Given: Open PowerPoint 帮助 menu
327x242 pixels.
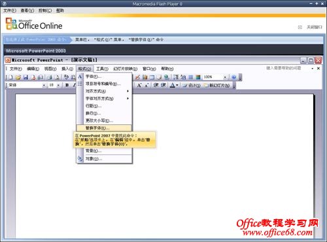Looking at the screenshot, I should pos(167,69).
